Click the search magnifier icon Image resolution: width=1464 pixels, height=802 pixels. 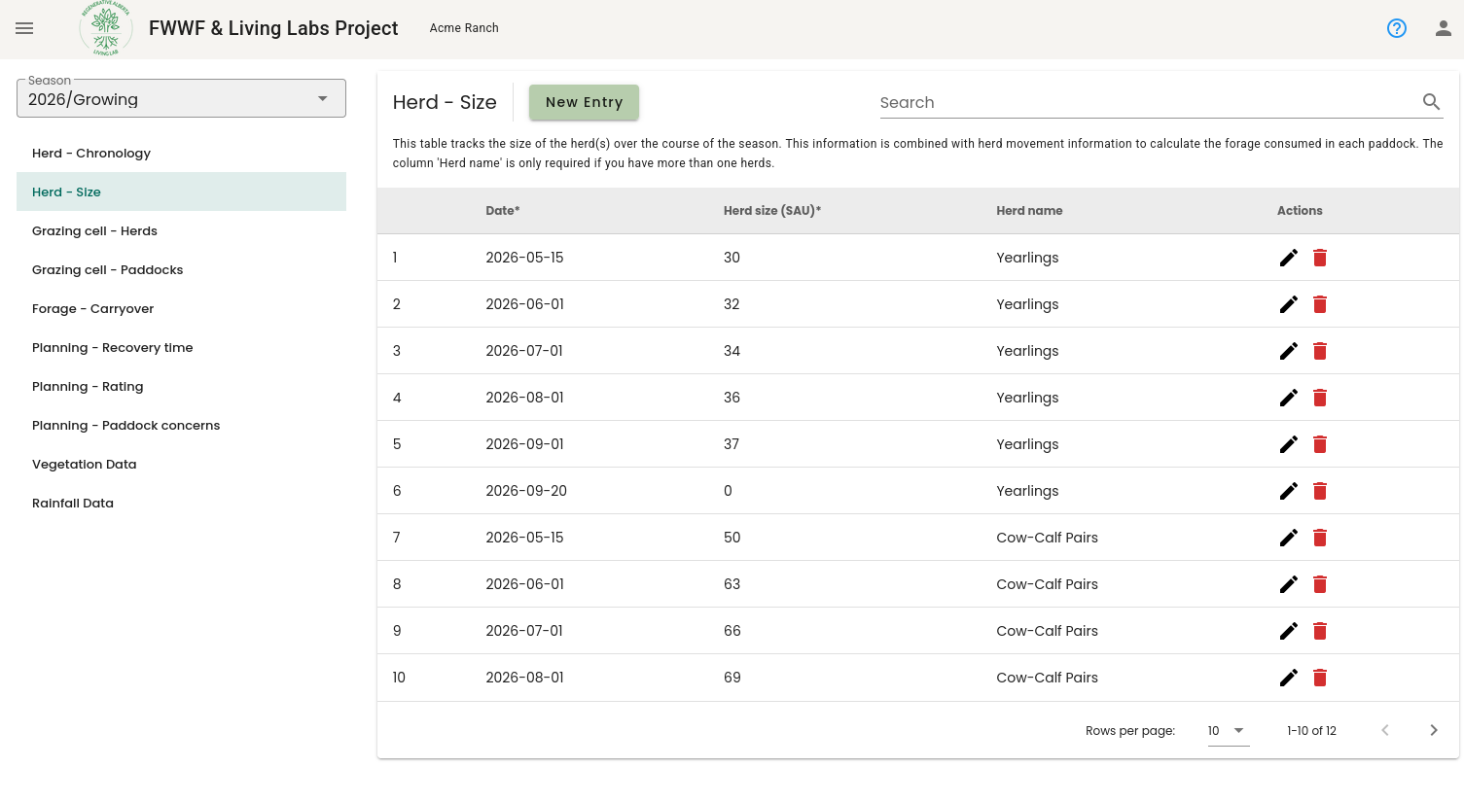pos(1431,102)
